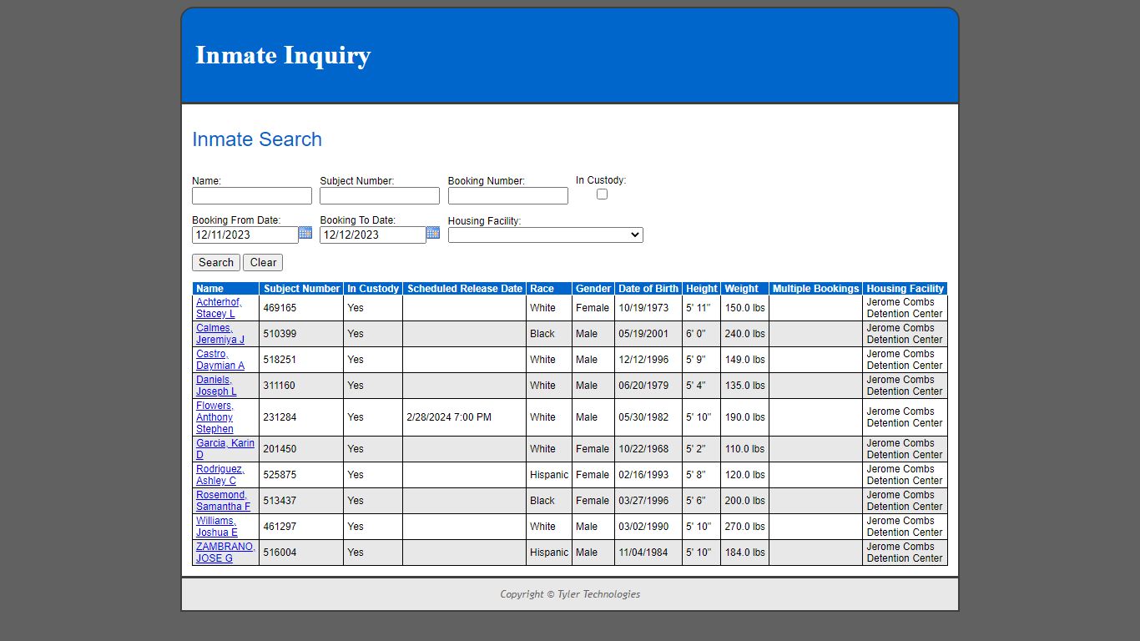Screen dimensions: 1140x641
Task: Focus the Subject Number input field
Action: pos(380,196)
